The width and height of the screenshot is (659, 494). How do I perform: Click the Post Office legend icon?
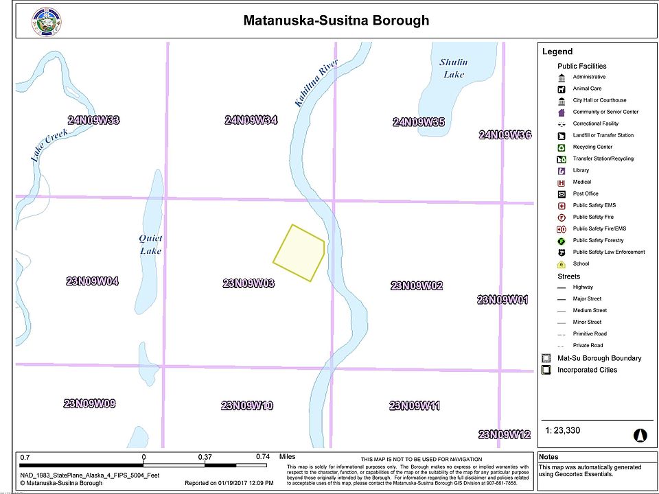tap(561, 194)
